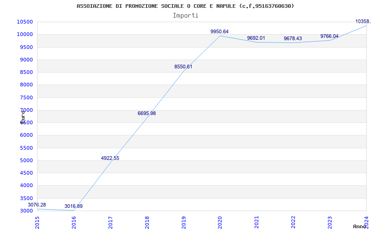
Task: Click the y-axis value 4000
Action: point(26,186)
